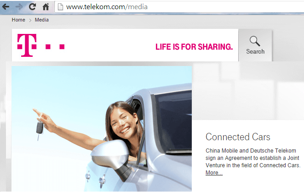This screenshot has height=192, width=304.
Task: Click the Connected Cars car photo
Action: [102, 129]
